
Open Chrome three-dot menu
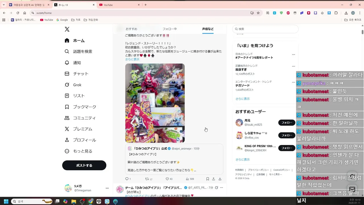point(360,13)
